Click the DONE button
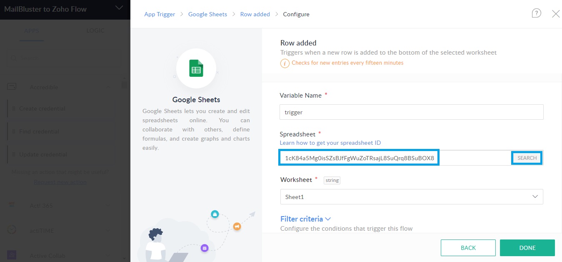 click(x=527, y=247)
